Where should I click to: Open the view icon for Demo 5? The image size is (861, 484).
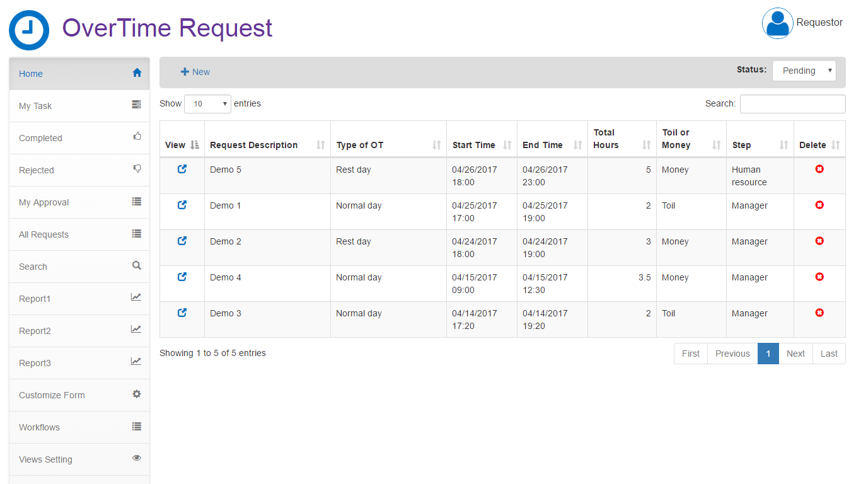point(182,169)
